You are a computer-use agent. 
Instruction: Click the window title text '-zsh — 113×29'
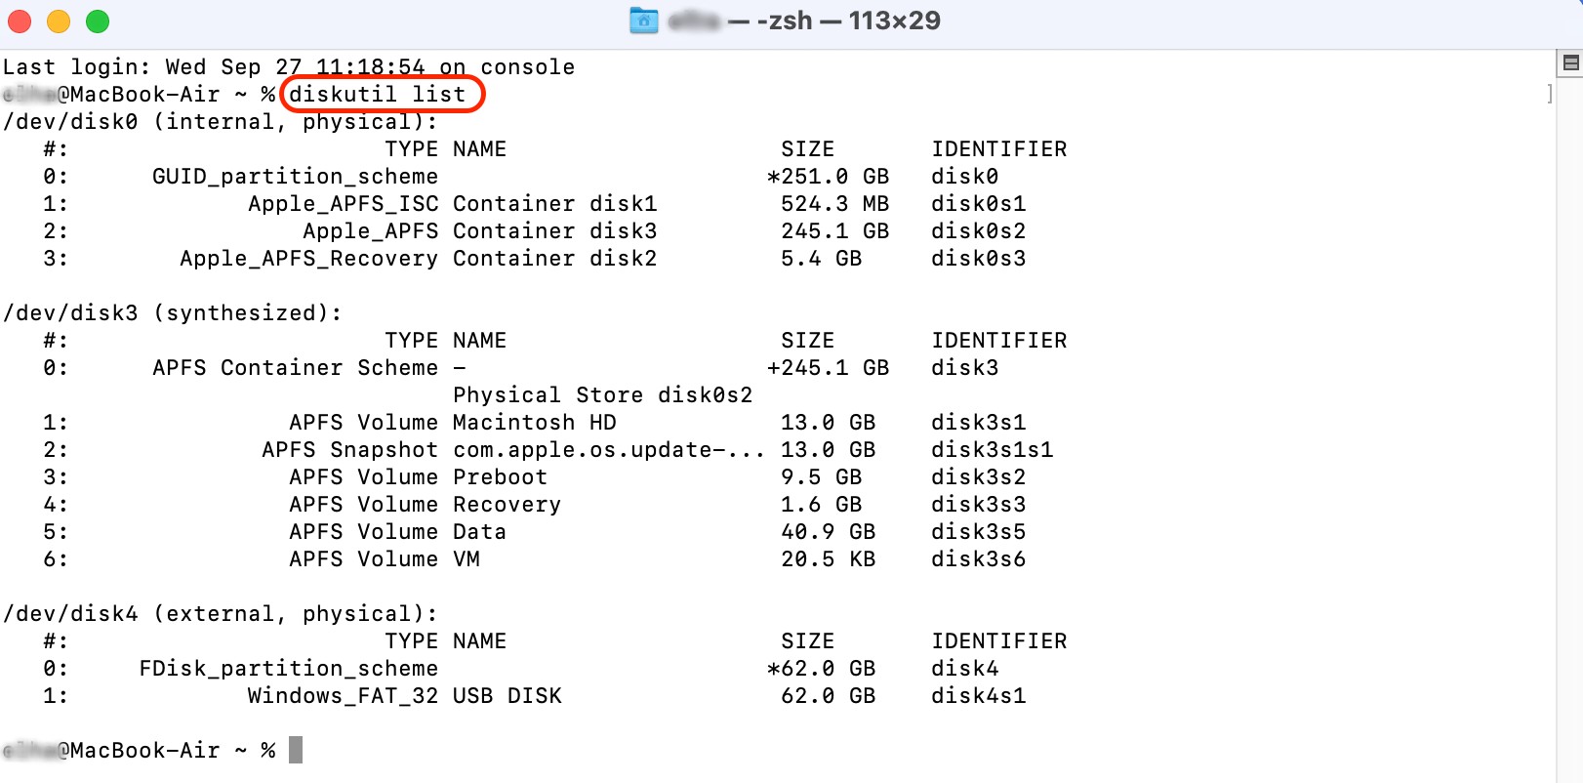[x=848, y=21]
